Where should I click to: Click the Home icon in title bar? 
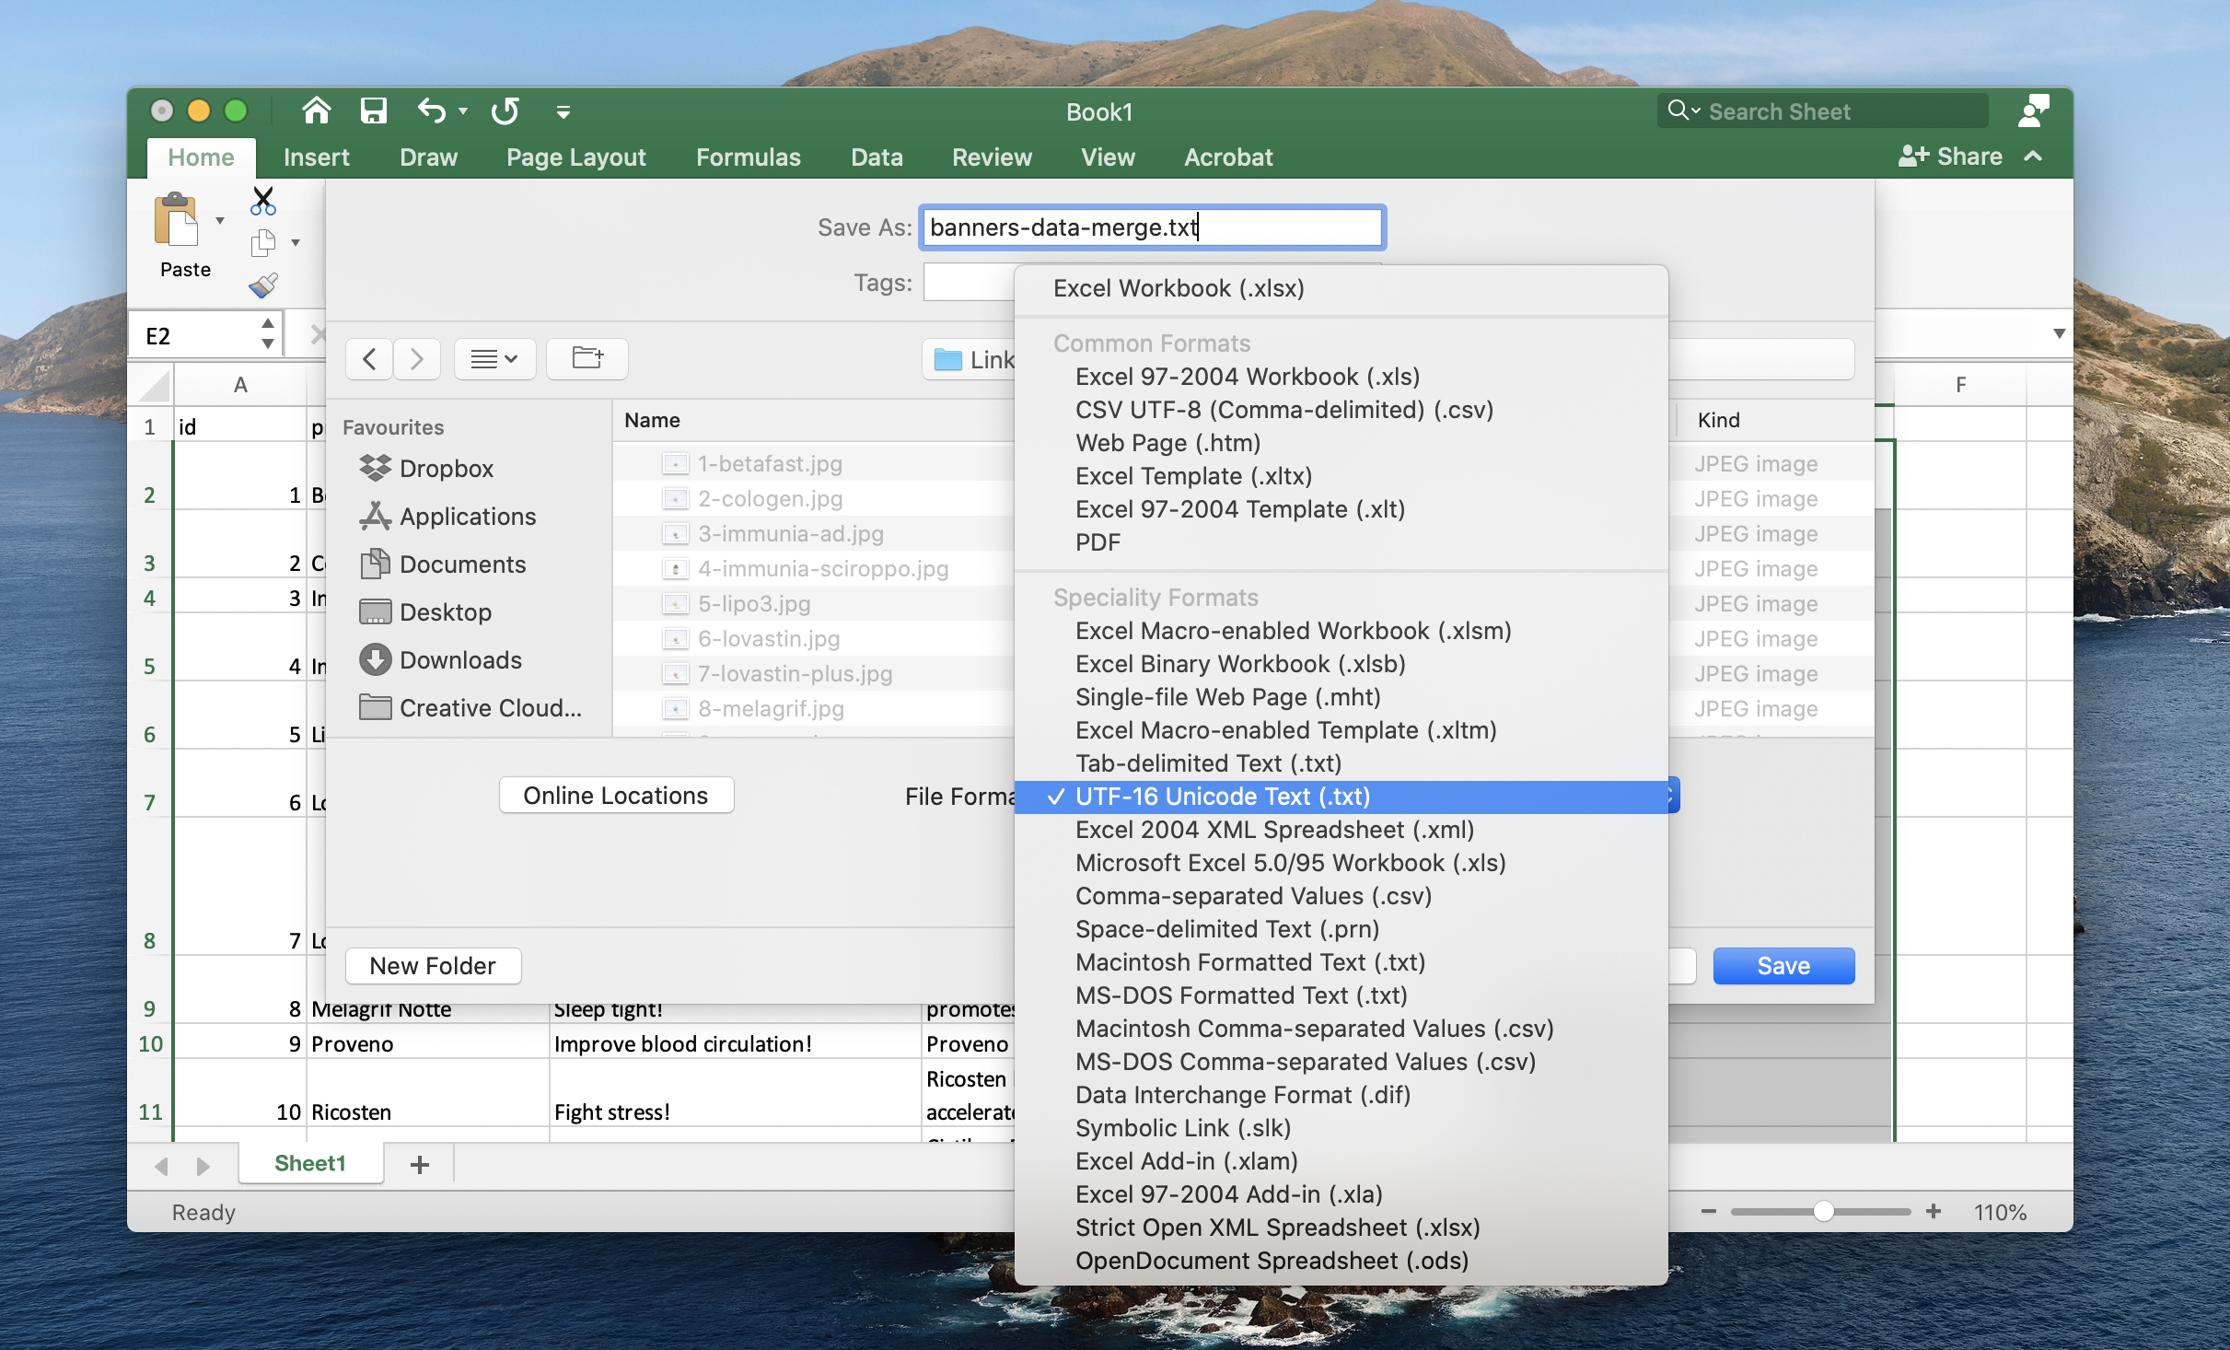tap(316, 111)
